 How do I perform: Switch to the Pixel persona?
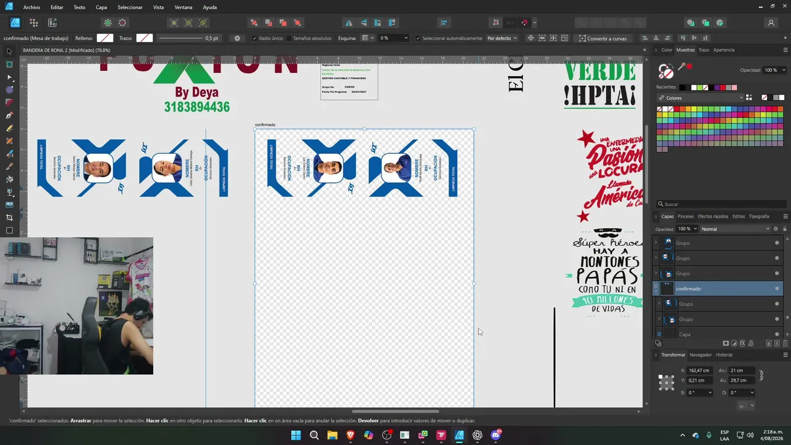[33, 23]
